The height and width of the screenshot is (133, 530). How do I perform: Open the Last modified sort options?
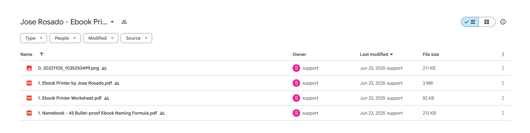376,54
